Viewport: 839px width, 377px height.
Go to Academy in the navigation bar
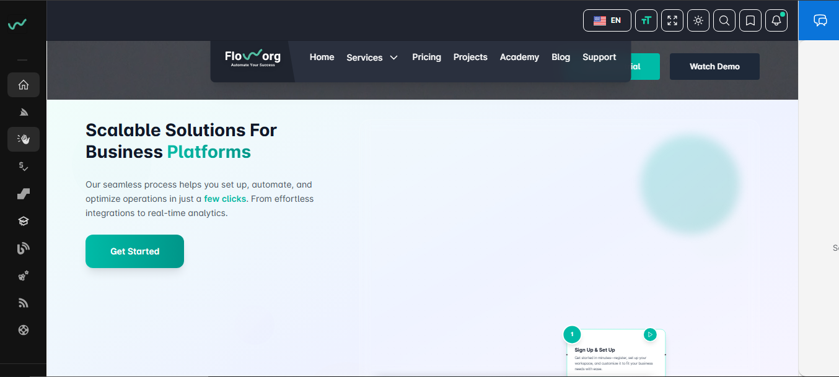coord(519,57)
